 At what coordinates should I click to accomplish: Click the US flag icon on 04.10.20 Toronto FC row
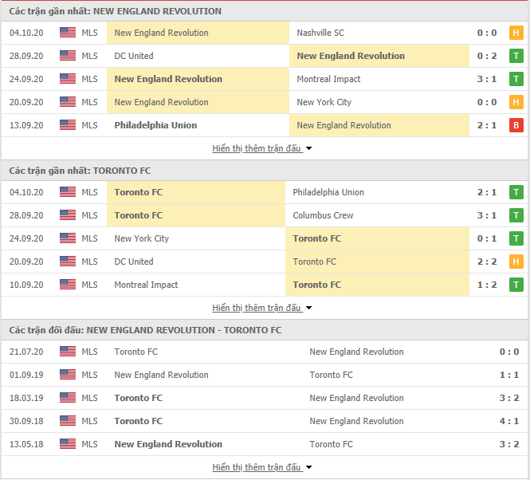[68, 192]
